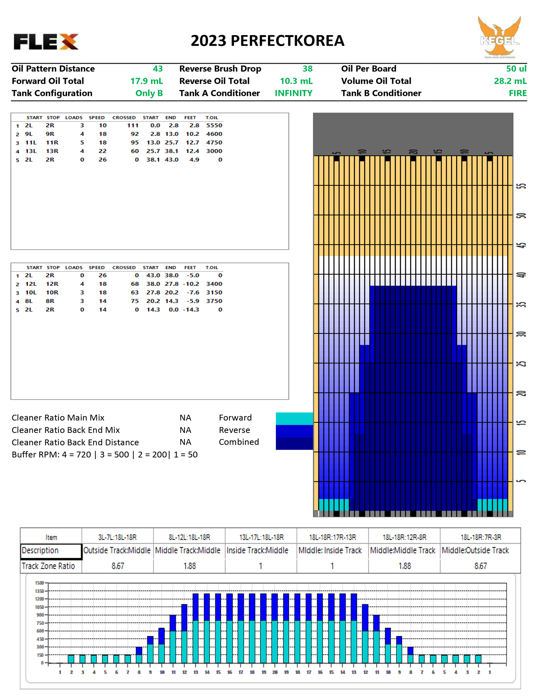Click the bar above board 20 in the chart
This screenshot has height=697, width=539.
click(274, 628)
